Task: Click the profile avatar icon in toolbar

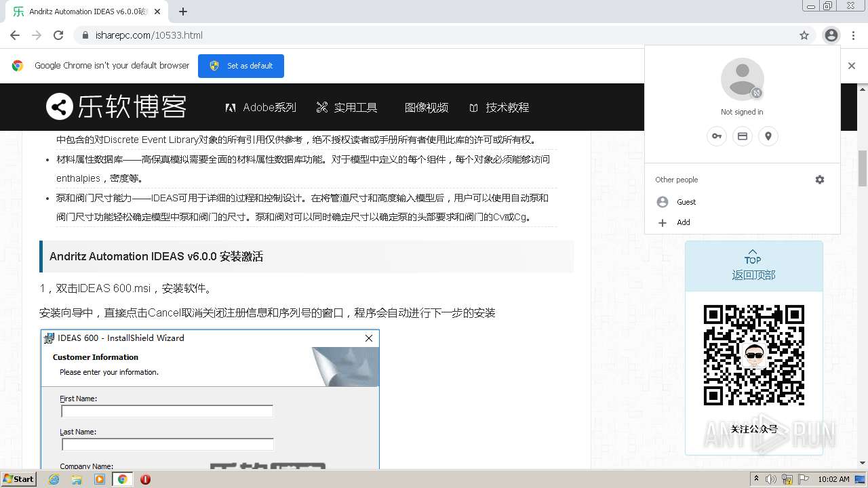Action: click(831, 35)
